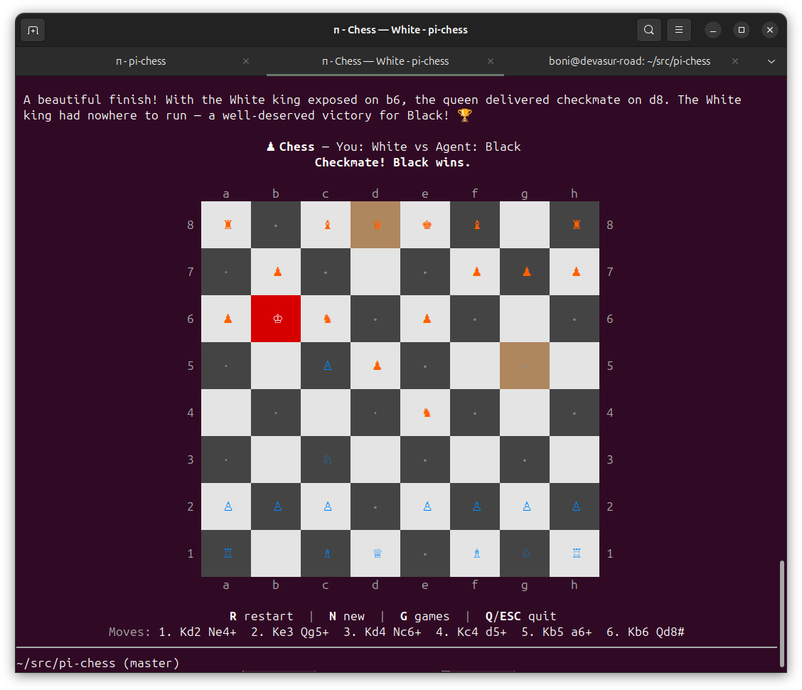Click the 'Checkmate! Black wins.' status text
This screenshot has height=690, width=802.
pos(392,163)
